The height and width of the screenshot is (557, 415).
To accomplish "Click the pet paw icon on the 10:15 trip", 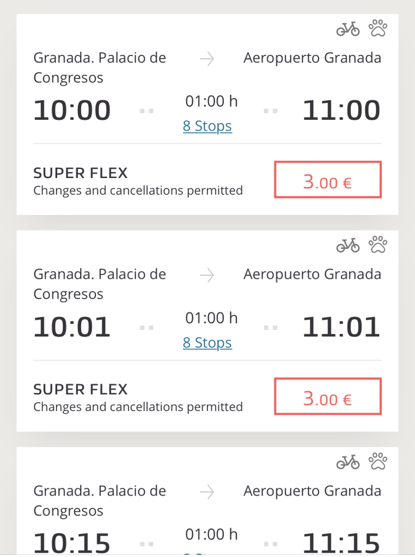I will click(378, 462).
